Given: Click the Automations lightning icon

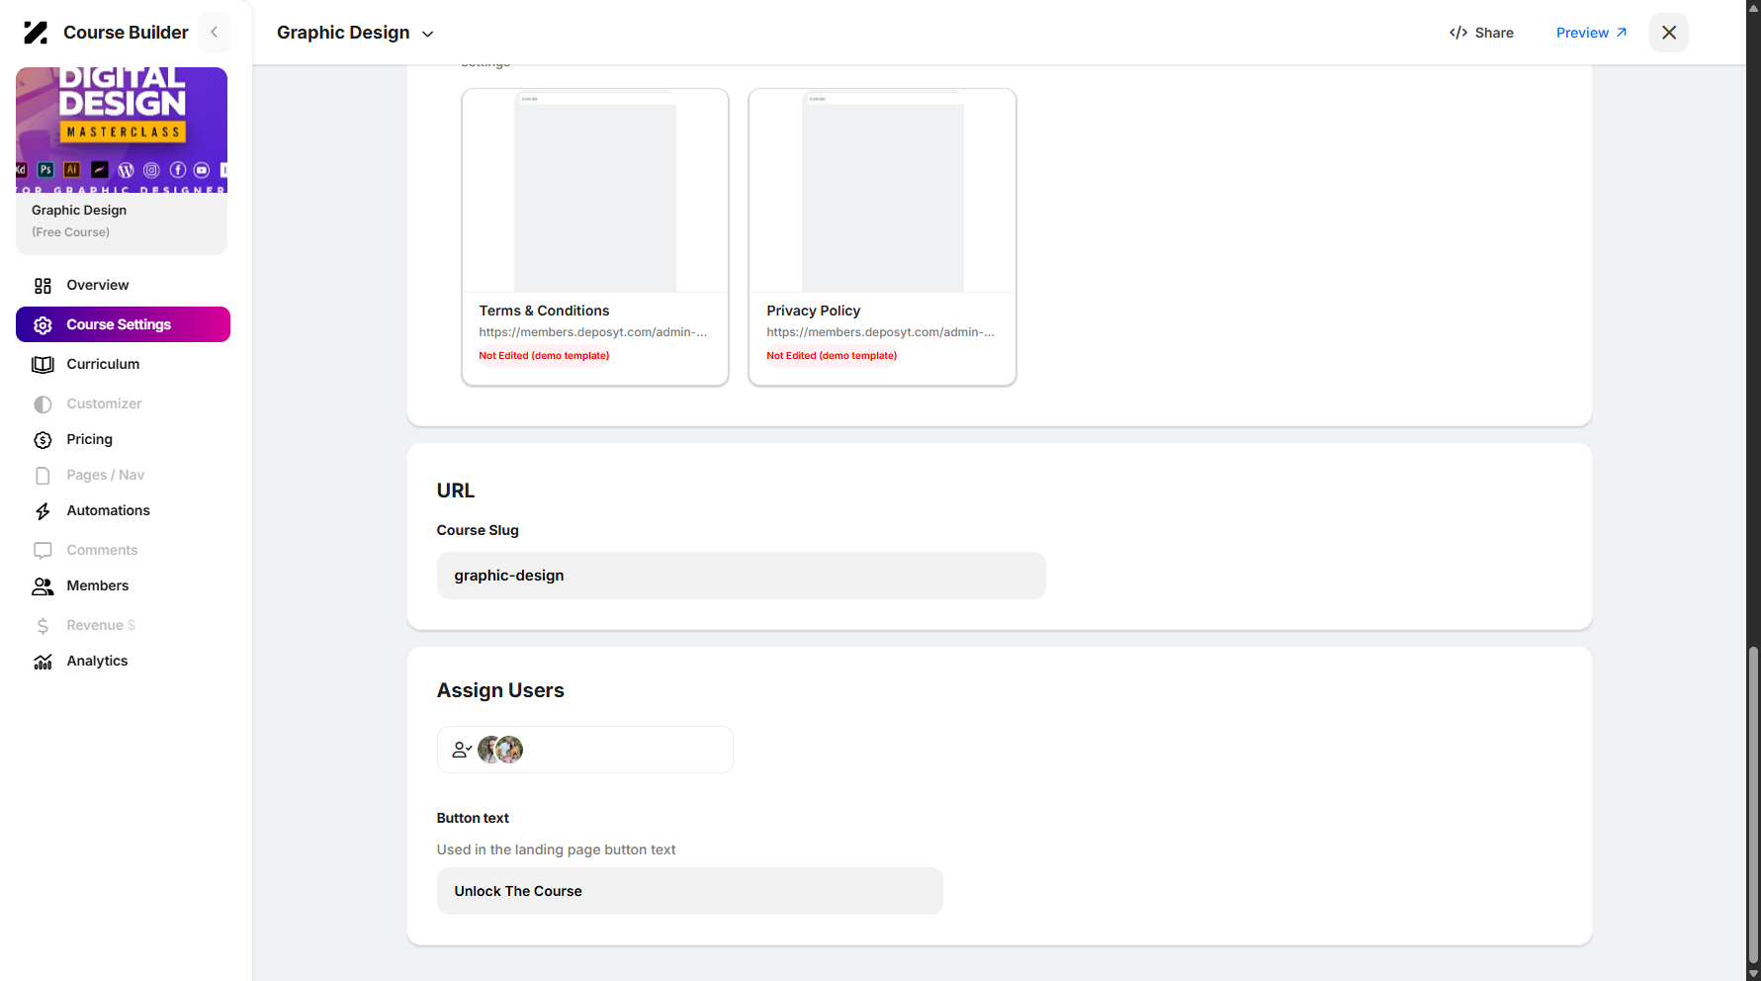Looking at the screenshot, I should (43, 511).
